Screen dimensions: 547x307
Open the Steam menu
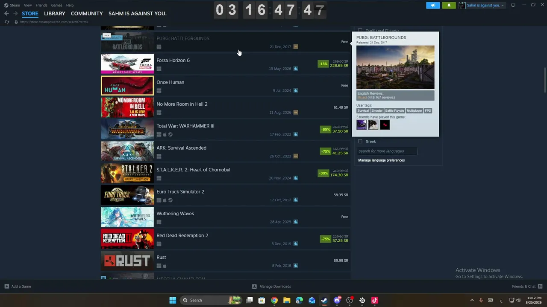[x=15, y=5]
